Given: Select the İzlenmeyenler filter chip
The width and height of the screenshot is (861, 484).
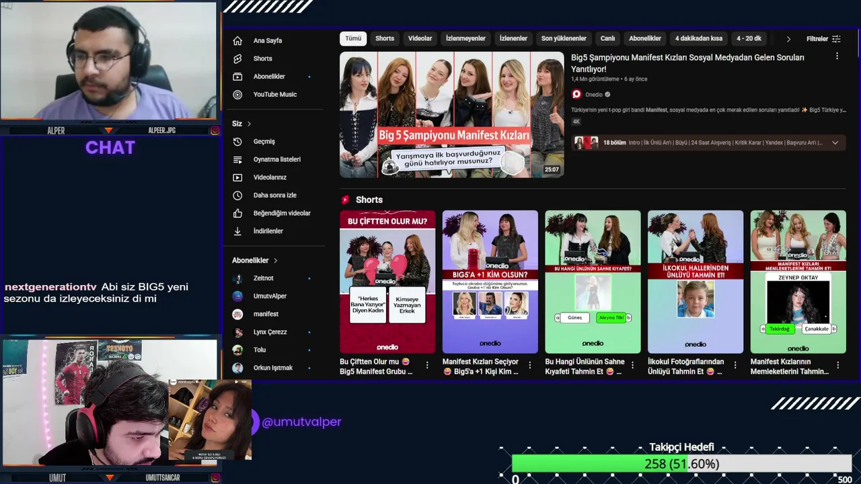Looking at the screenshot, I should 465,39.
